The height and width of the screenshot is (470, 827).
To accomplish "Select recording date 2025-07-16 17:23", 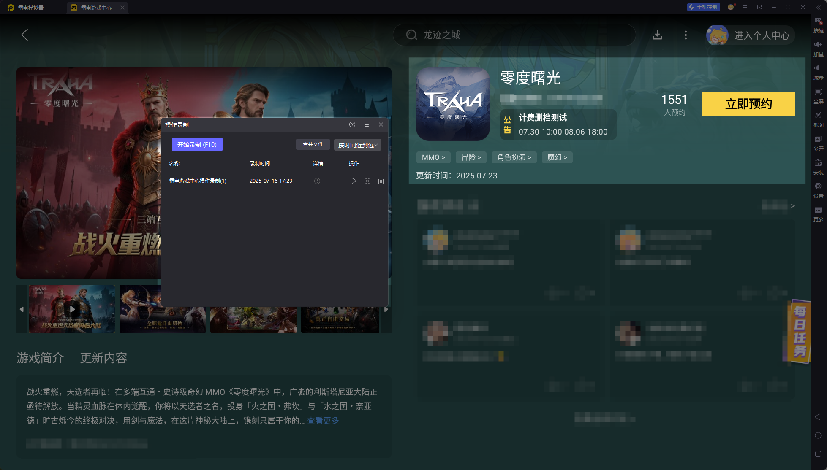I will [x=271, y=181].
